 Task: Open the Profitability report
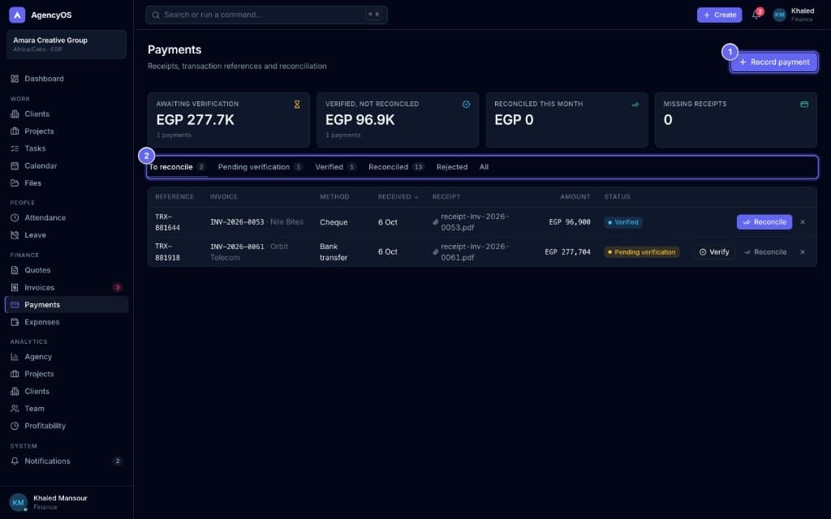coord(67,426)
